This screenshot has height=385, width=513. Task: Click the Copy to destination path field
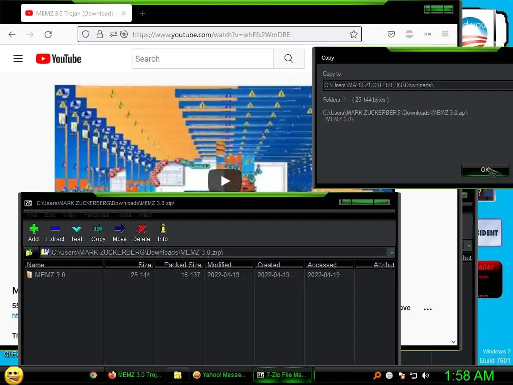[x=418, y=85]
